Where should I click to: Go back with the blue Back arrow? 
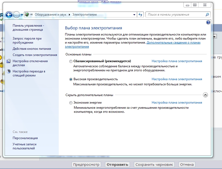9,15
